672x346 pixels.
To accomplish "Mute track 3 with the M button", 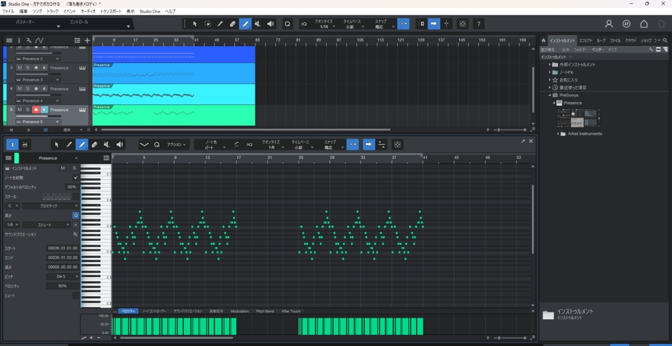I will [x=19, y=68].
